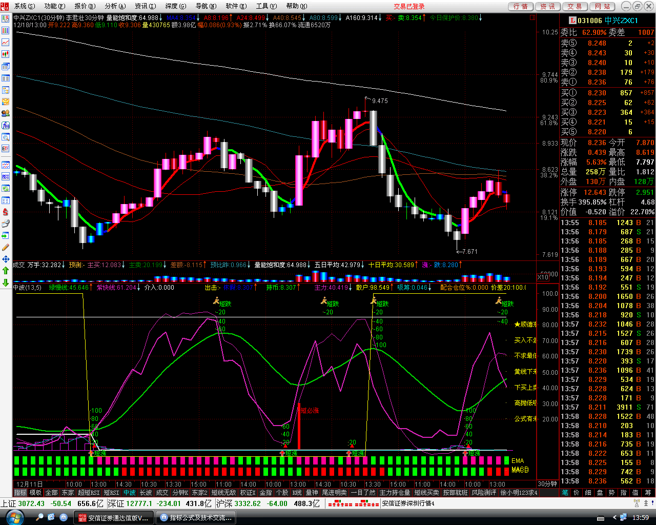Viewport: 656px width, 525px height.
Task: Switch to the 模板 tab at bottom left
Action: 36,493
